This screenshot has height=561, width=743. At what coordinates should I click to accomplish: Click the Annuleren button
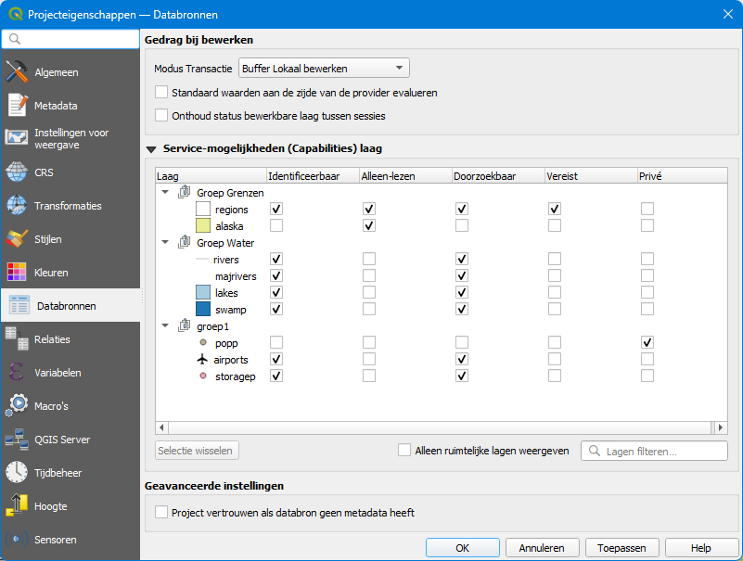[x=542, y=548]
